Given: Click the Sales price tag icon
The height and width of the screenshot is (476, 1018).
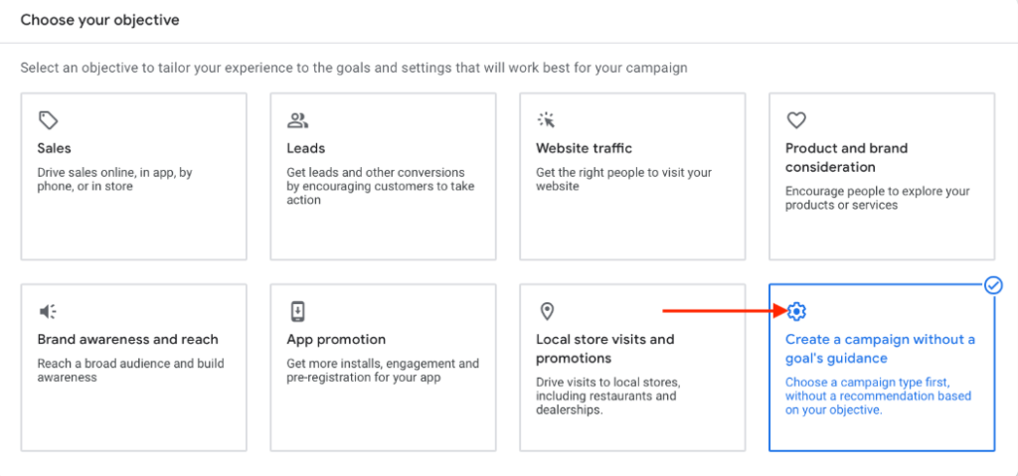Looking at the screenshot, I should pyautogui.click(x=49, y=120).
